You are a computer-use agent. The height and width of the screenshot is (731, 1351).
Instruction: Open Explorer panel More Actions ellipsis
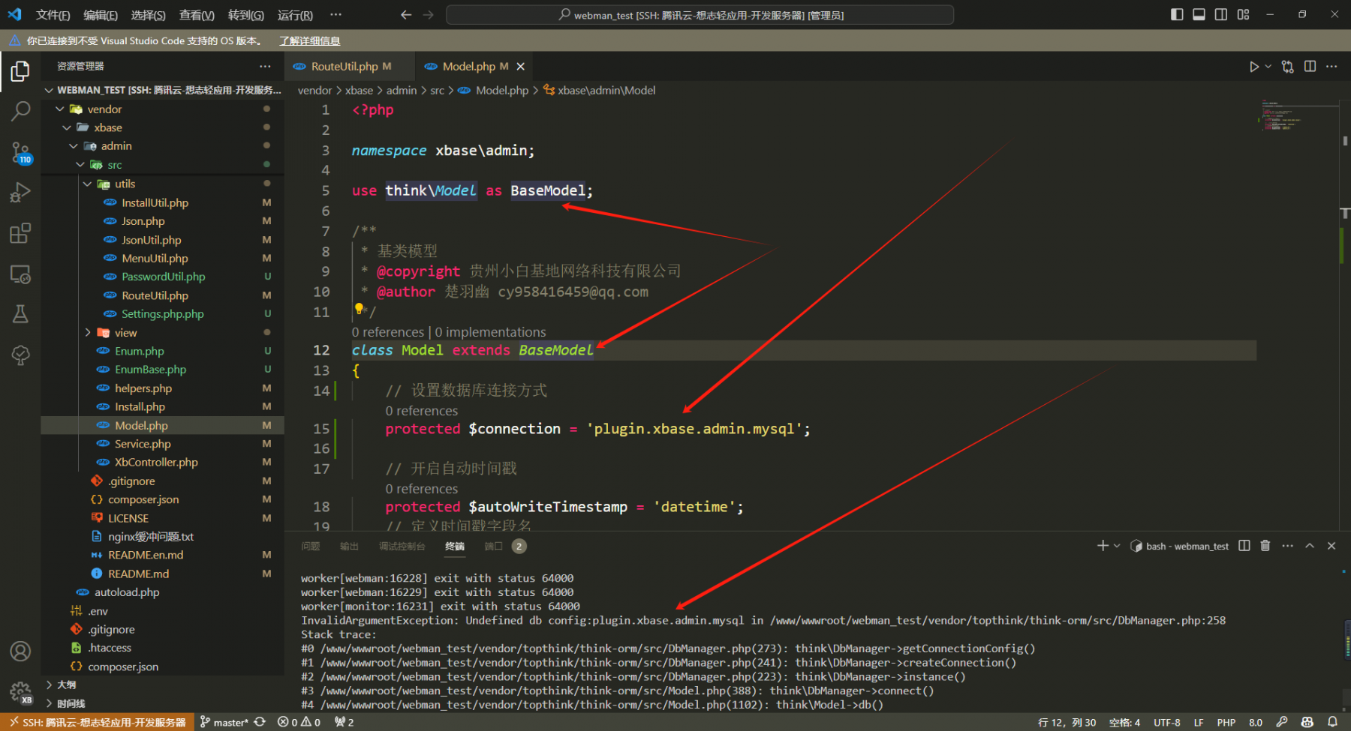click(265, 67)
